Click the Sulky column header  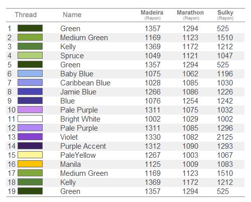225,15
